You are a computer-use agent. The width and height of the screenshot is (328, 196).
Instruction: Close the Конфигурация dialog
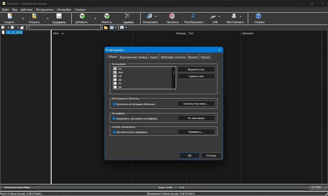[219, 50]
